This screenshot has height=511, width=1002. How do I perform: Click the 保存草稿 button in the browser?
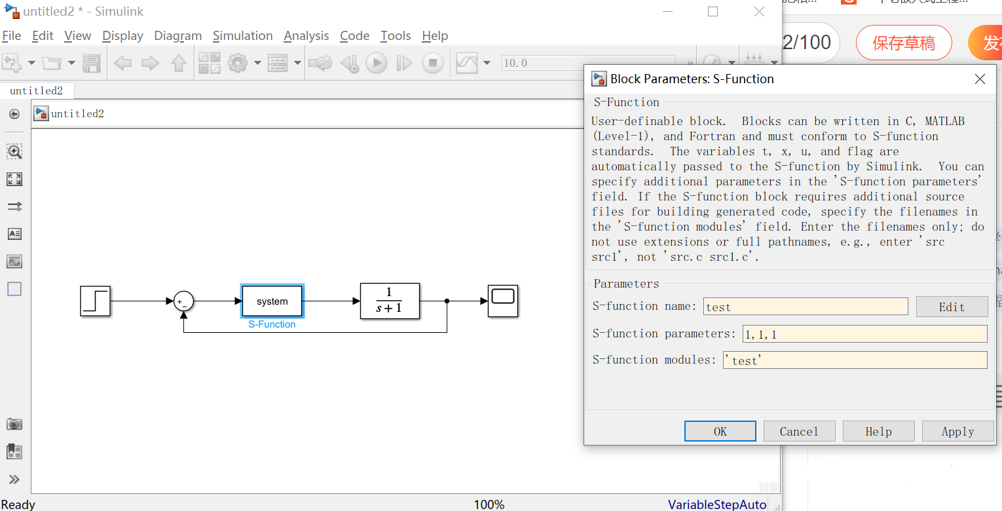904,43
